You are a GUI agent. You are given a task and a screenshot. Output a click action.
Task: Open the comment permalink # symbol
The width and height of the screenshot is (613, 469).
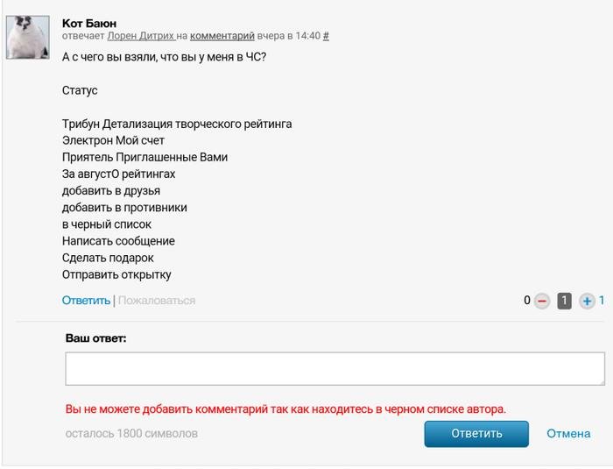coord(326,36)
